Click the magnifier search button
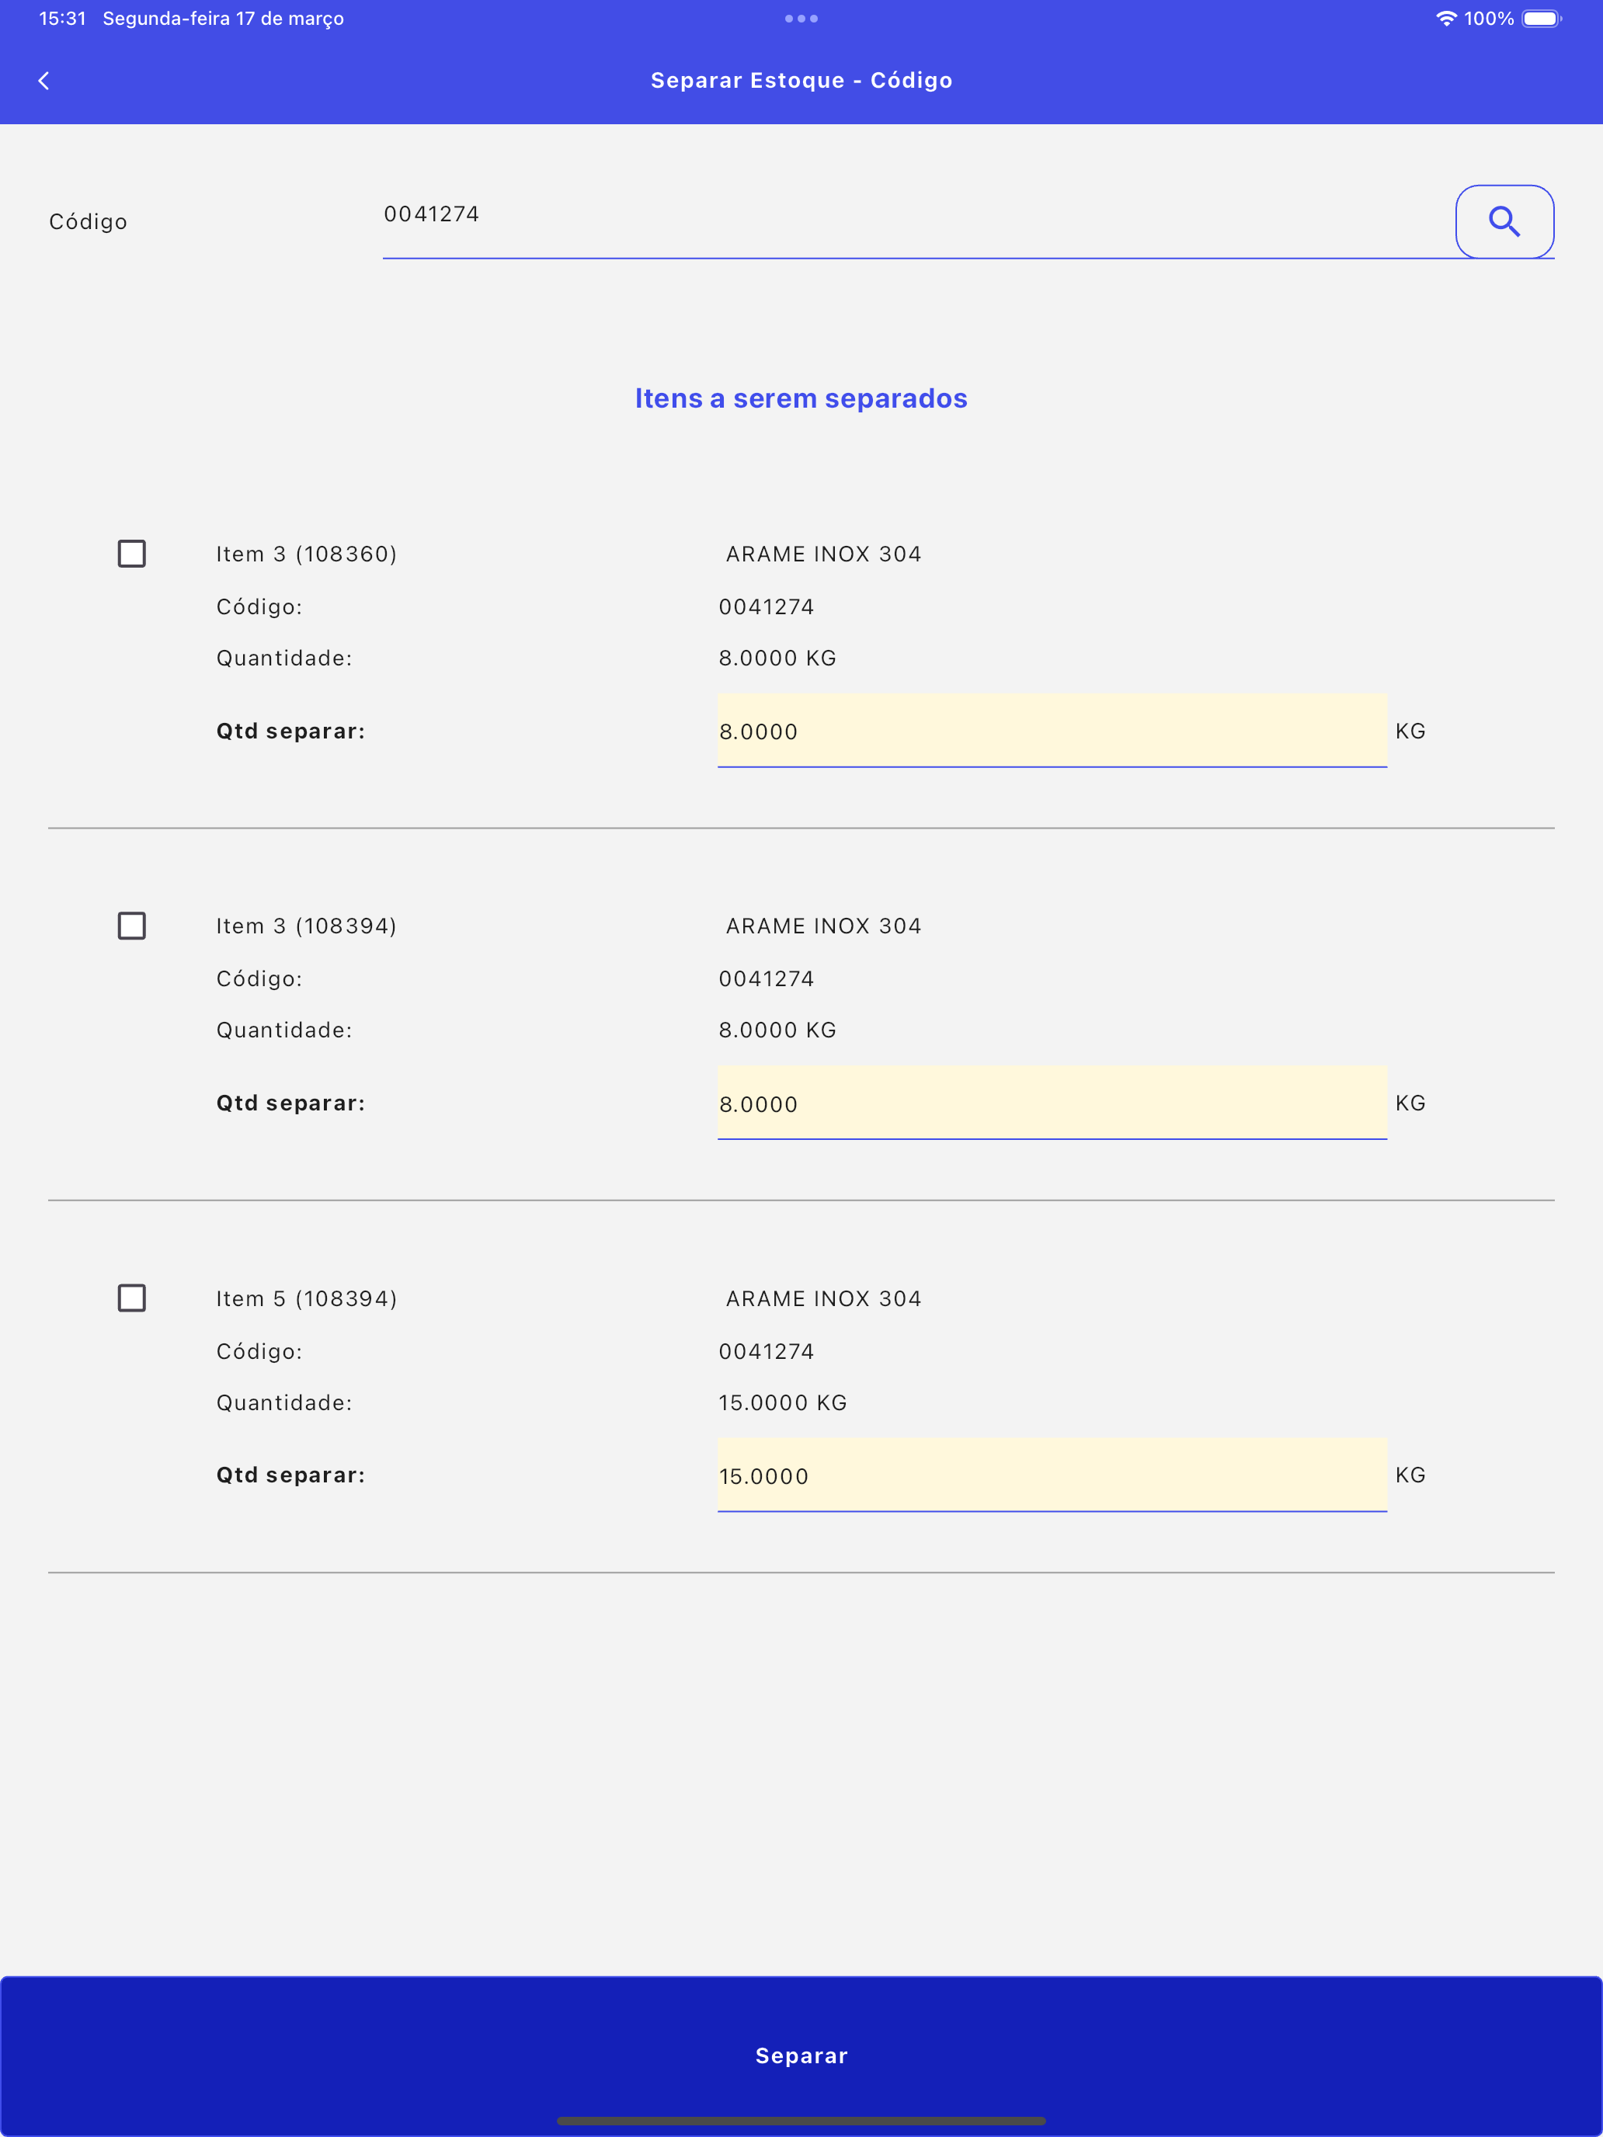Viewport: 1603px width, 2137px height. (1504, 221)
